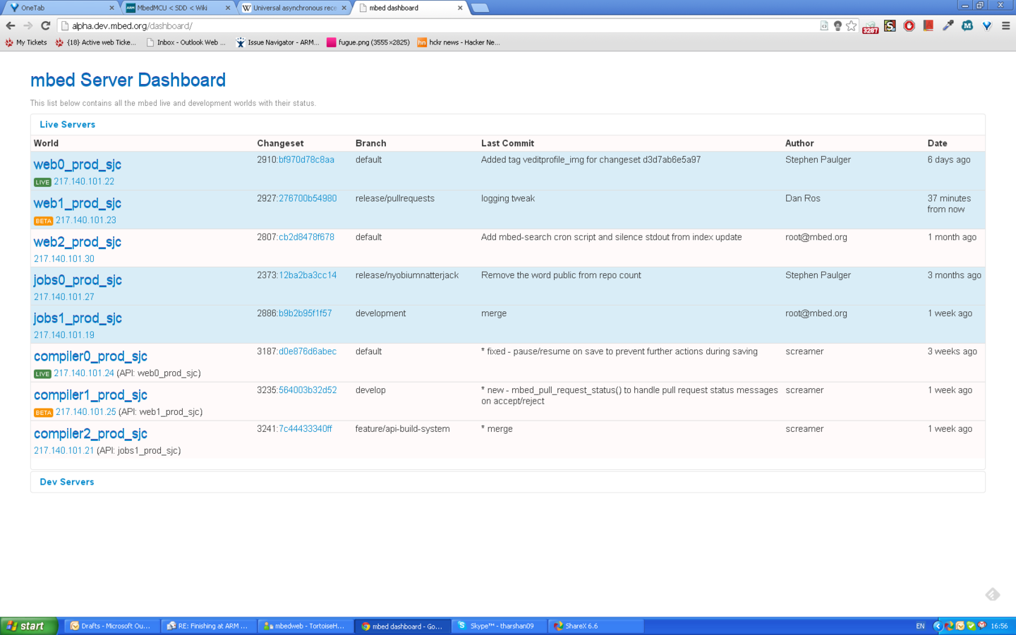Open a new browser tab
Viewport: 1016px width, 635px height.
(480, 8)
